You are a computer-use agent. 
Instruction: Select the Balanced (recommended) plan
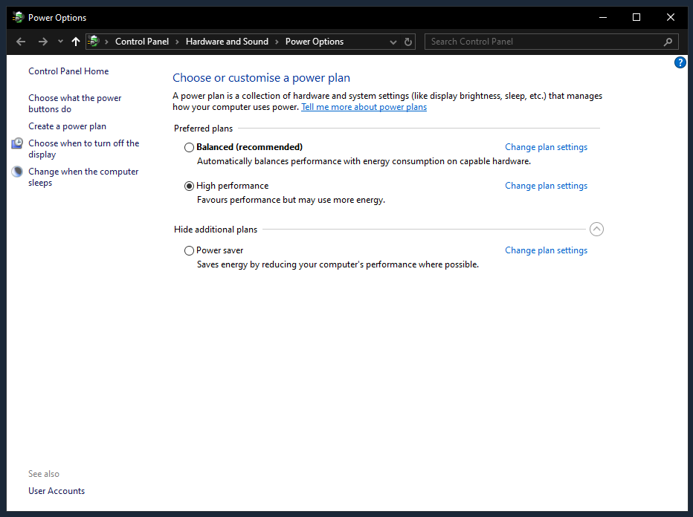189,147
